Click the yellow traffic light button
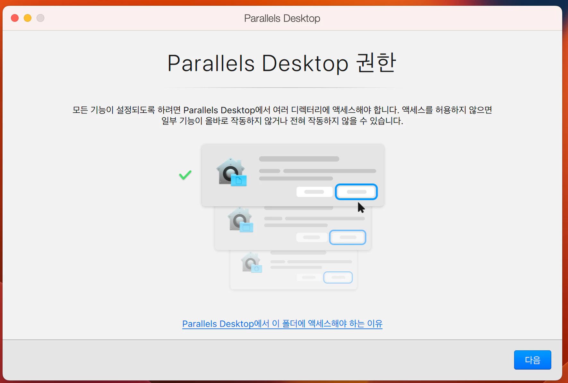Image resolution: width=568 pixels, height=383 pixels. point(28,18)
